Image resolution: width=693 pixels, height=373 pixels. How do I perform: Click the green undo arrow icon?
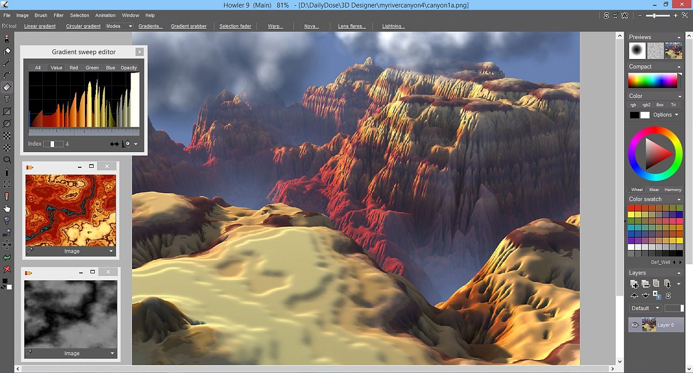[x=6, y=257]
